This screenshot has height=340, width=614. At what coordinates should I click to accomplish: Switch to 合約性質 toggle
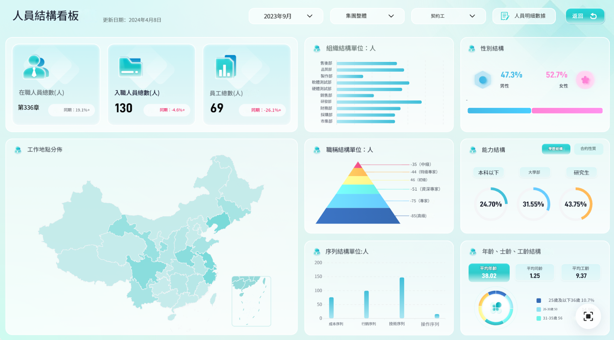pyautogui.click(x=588, y=149)
